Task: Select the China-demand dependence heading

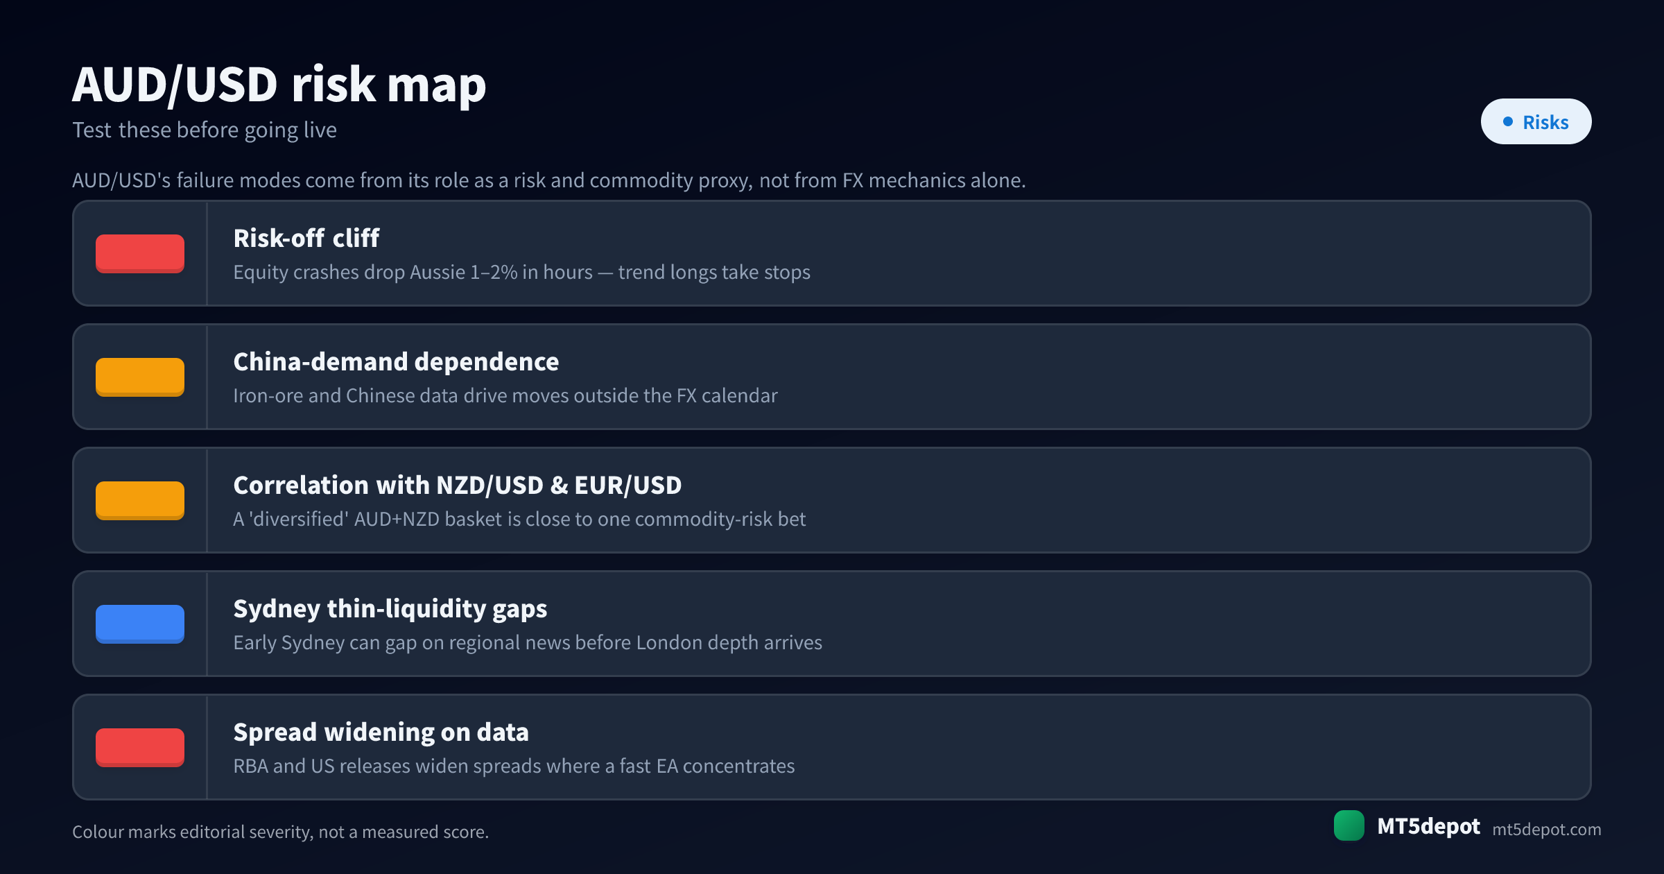Action: pos(396,361)
